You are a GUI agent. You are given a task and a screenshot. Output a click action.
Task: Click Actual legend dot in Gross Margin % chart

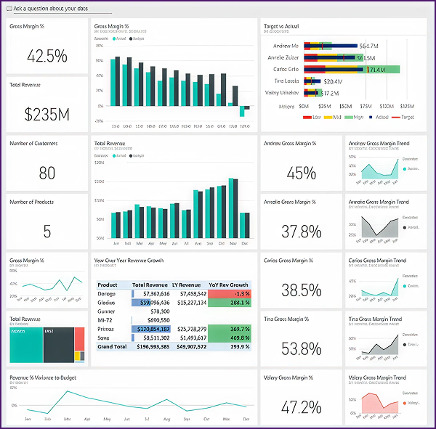(x=114, y=38)
